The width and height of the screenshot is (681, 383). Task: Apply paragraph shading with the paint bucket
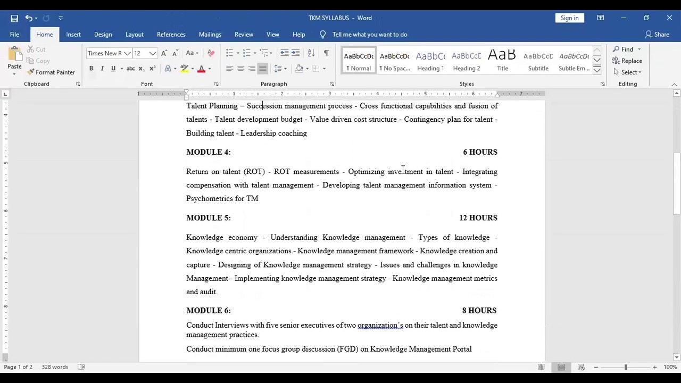(x=299, y=69)
